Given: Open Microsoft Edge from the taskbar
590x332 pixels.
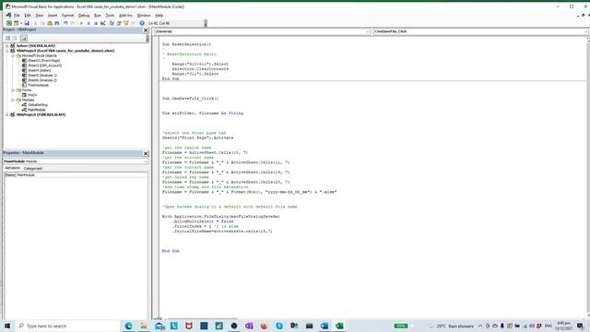Looking at the screenshot, I should 128,326.
